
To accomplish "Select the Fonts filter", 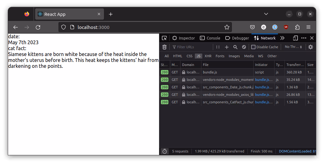I will 220,56.
